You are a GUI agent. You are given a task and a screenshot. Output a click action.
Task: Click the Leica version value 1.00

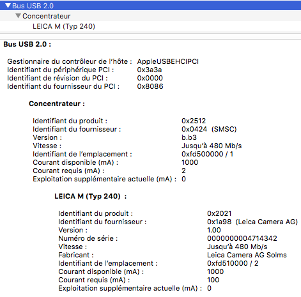tap(214, 230)
